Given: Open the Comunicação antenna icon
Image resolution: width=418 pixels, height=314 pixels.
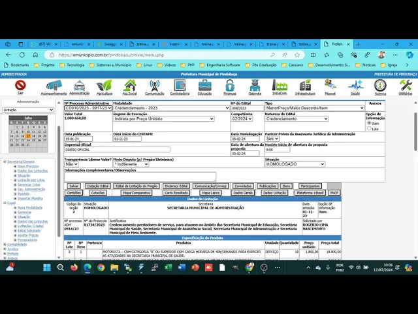Looking at the screenshot, I should [155, 86].
